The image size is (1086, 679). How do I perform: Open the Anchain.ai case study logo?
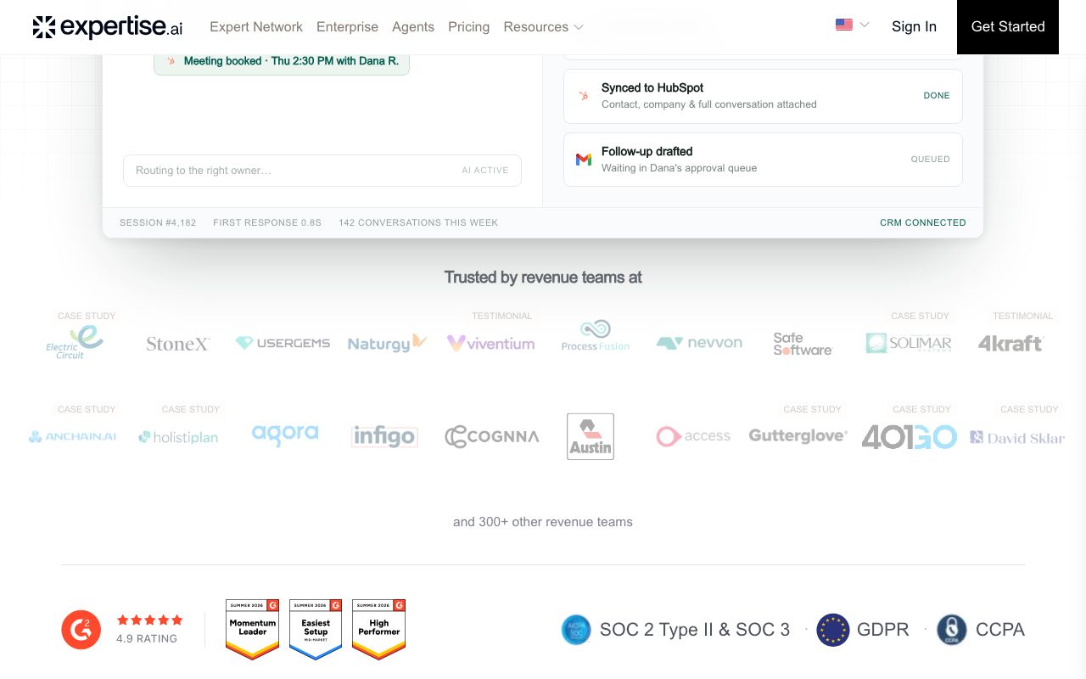tap(72, 437)
